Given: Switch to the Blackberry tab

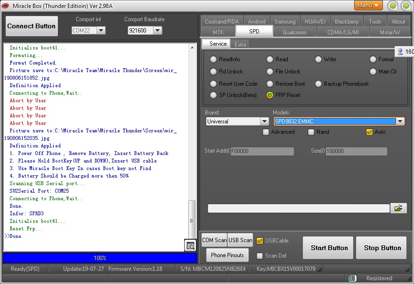Looking at the screenshot, I should pos(347,21).
